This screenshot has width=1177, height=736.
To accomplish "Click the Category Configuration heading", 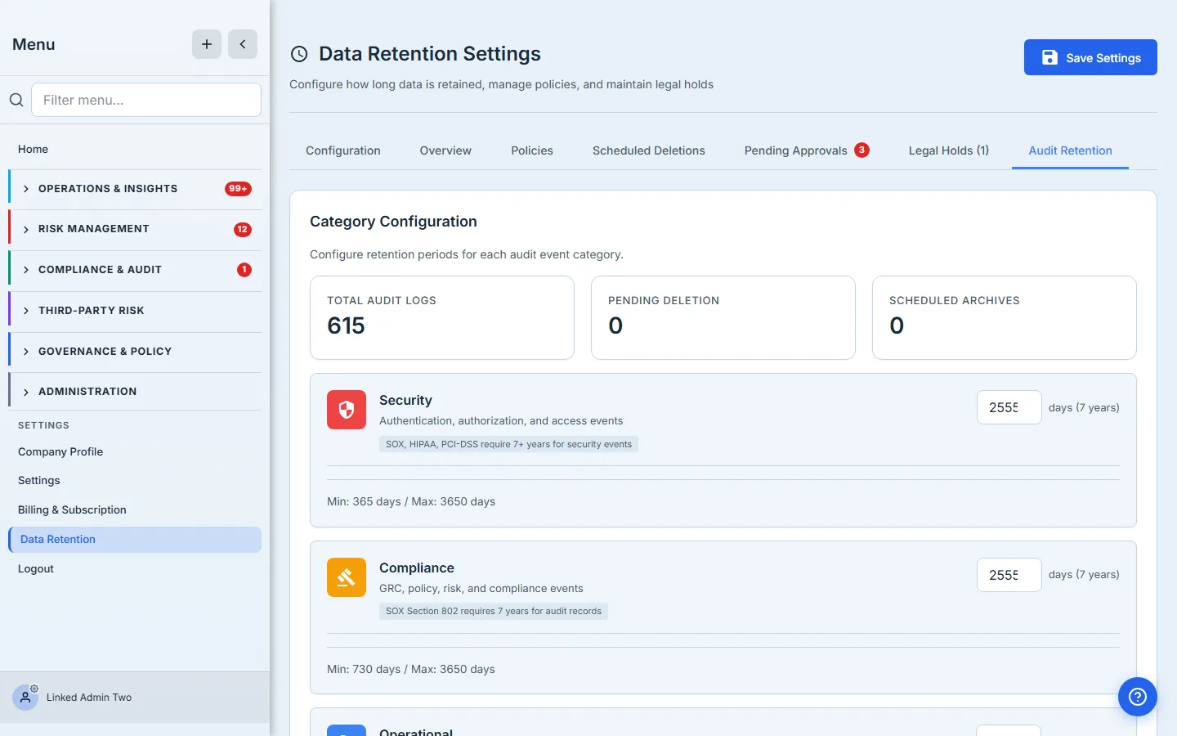I will pyautogui.click(x=393, y=222).
